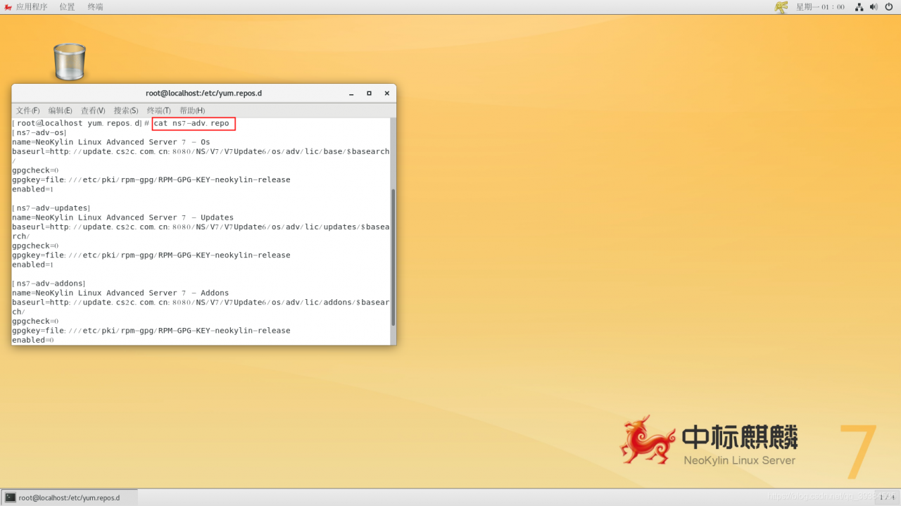This screenshot has height=506, width=901.
Task: Click the [ns7-adv-addons] section line
Action: click(x=49, y=283)
